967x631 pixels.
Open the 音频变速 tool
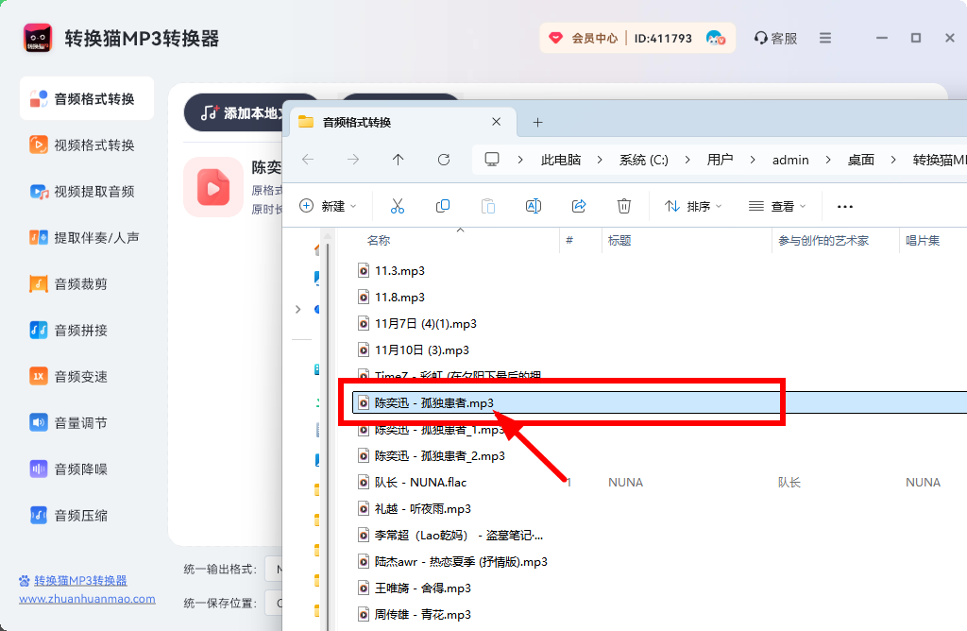pyautogui.click(x=80, y=377)
